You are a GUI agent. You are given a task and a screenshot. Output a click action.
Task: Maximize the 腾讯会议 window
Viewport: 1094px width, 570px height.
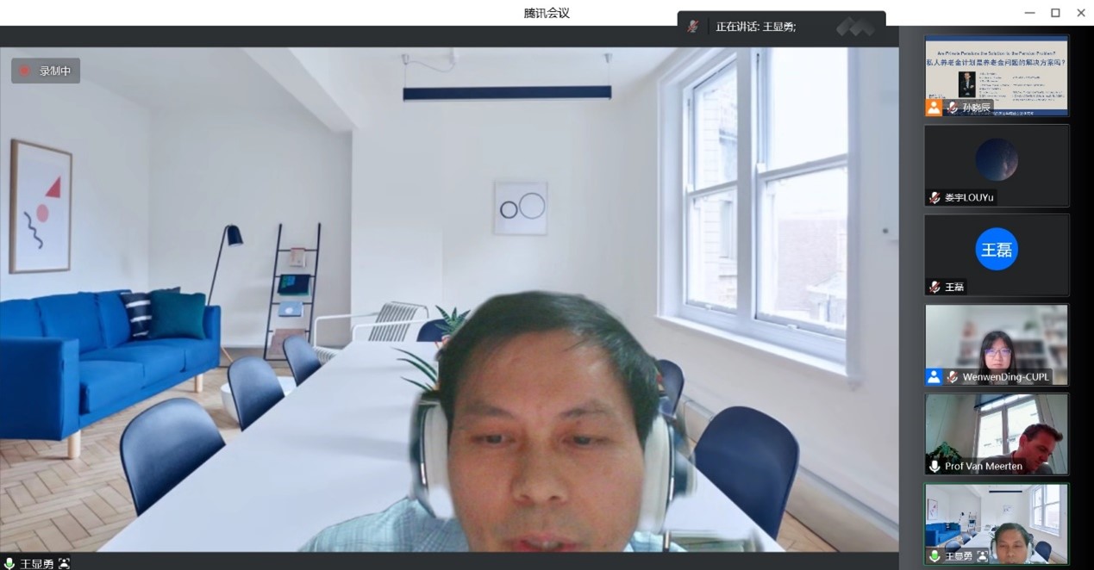[1055, 13]
